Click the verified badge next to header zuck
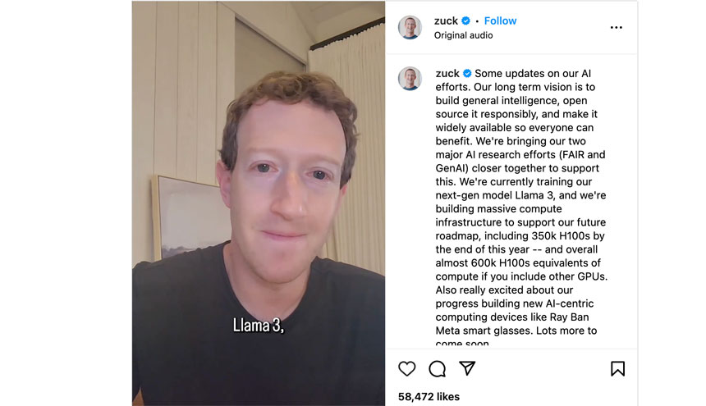The width and height of the screenshot is (706, 406). (466, 21)
